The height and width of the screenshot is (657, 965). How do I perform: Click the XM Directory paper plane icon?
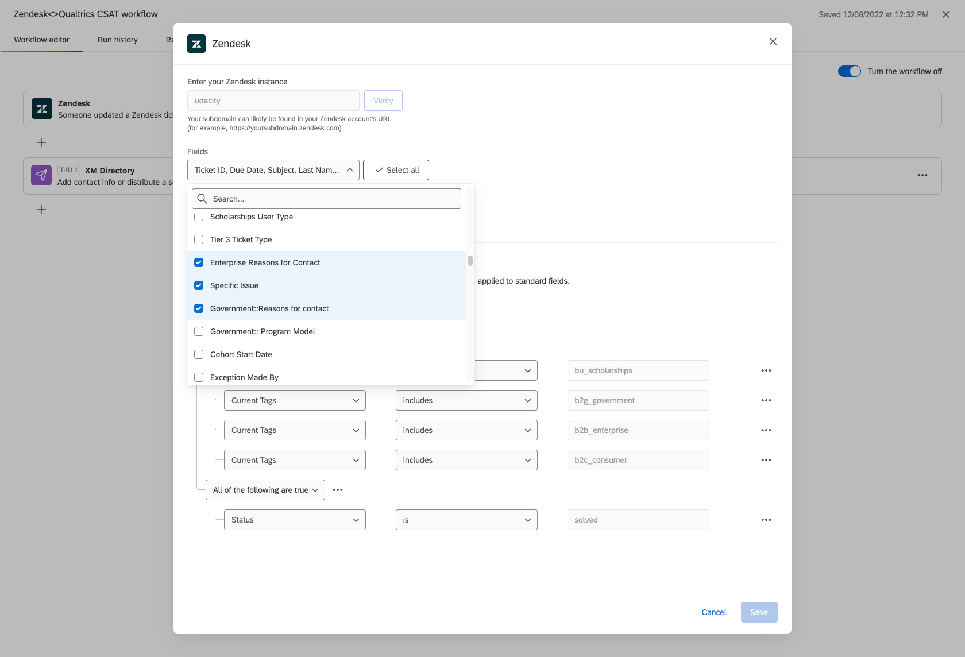tap(41, 175)
